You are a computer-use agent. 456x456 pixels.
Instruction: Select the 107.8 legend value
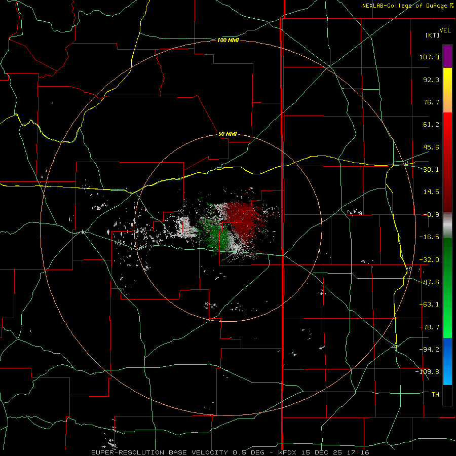click(x=429, y=57)
